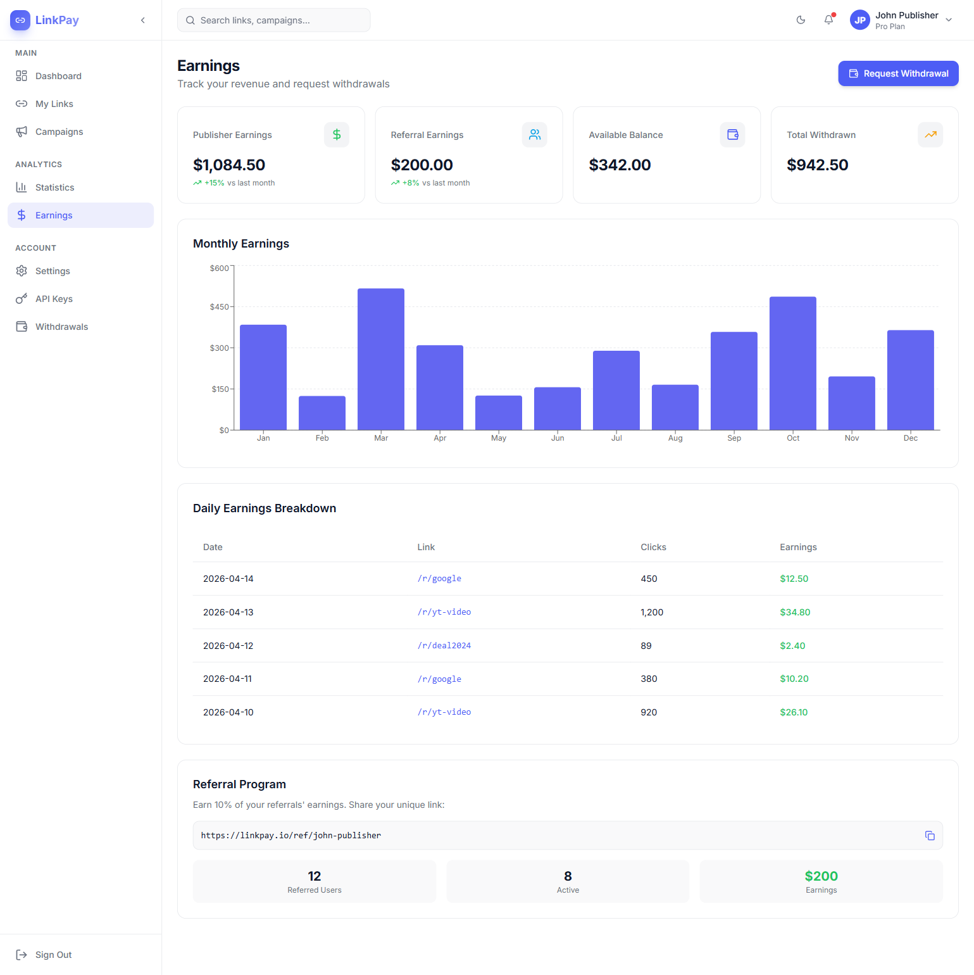The image size is (974, 975).
Task: Click the +8% vs last month trend
Action: click(430, 183)
